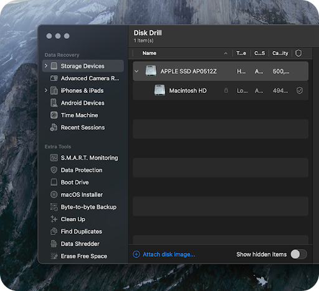Click the APPLE SSD AP0512Z drive icon
This screenshot has width=319, height=291.
[x=151, y=71]
